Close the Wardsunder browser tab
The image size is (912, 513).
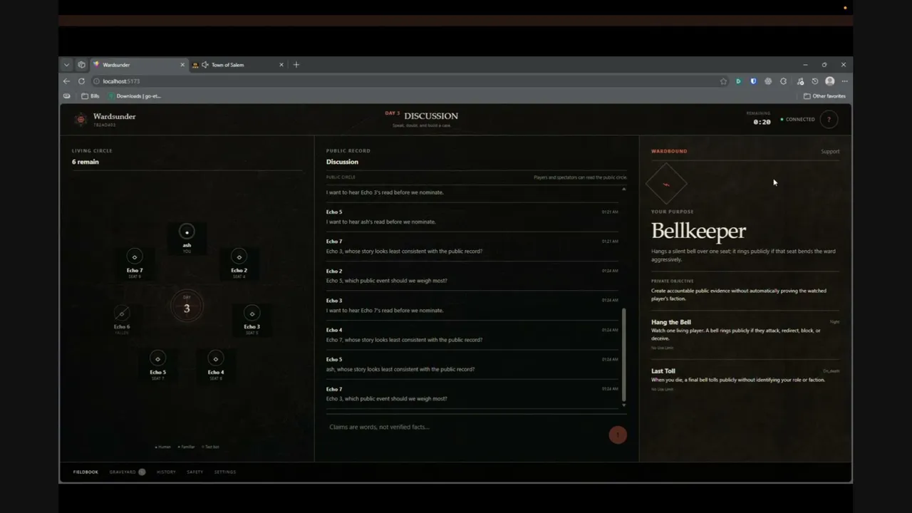(182, 65)
